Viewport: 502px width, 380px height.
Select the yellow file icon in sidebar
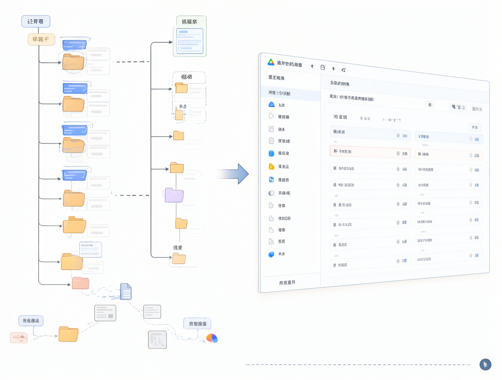(271, 166)
